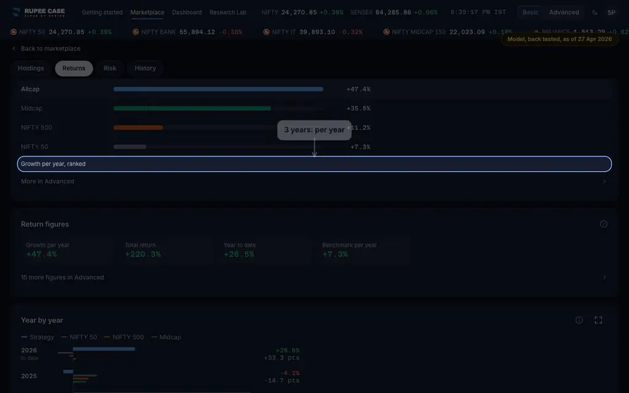Viewport: 629px width, 393px height.
Task: Open info icon in Return figures card
Action: (603, 224)
